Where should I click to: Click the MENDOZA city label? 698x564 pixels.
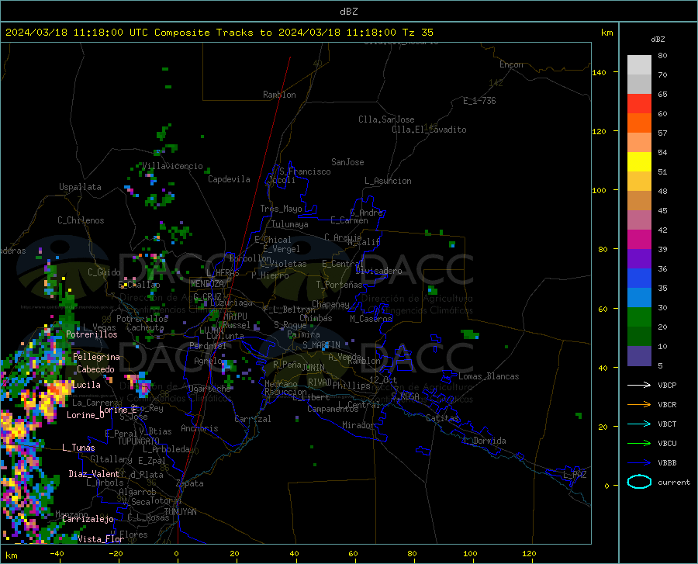click(x=207, y=284)
